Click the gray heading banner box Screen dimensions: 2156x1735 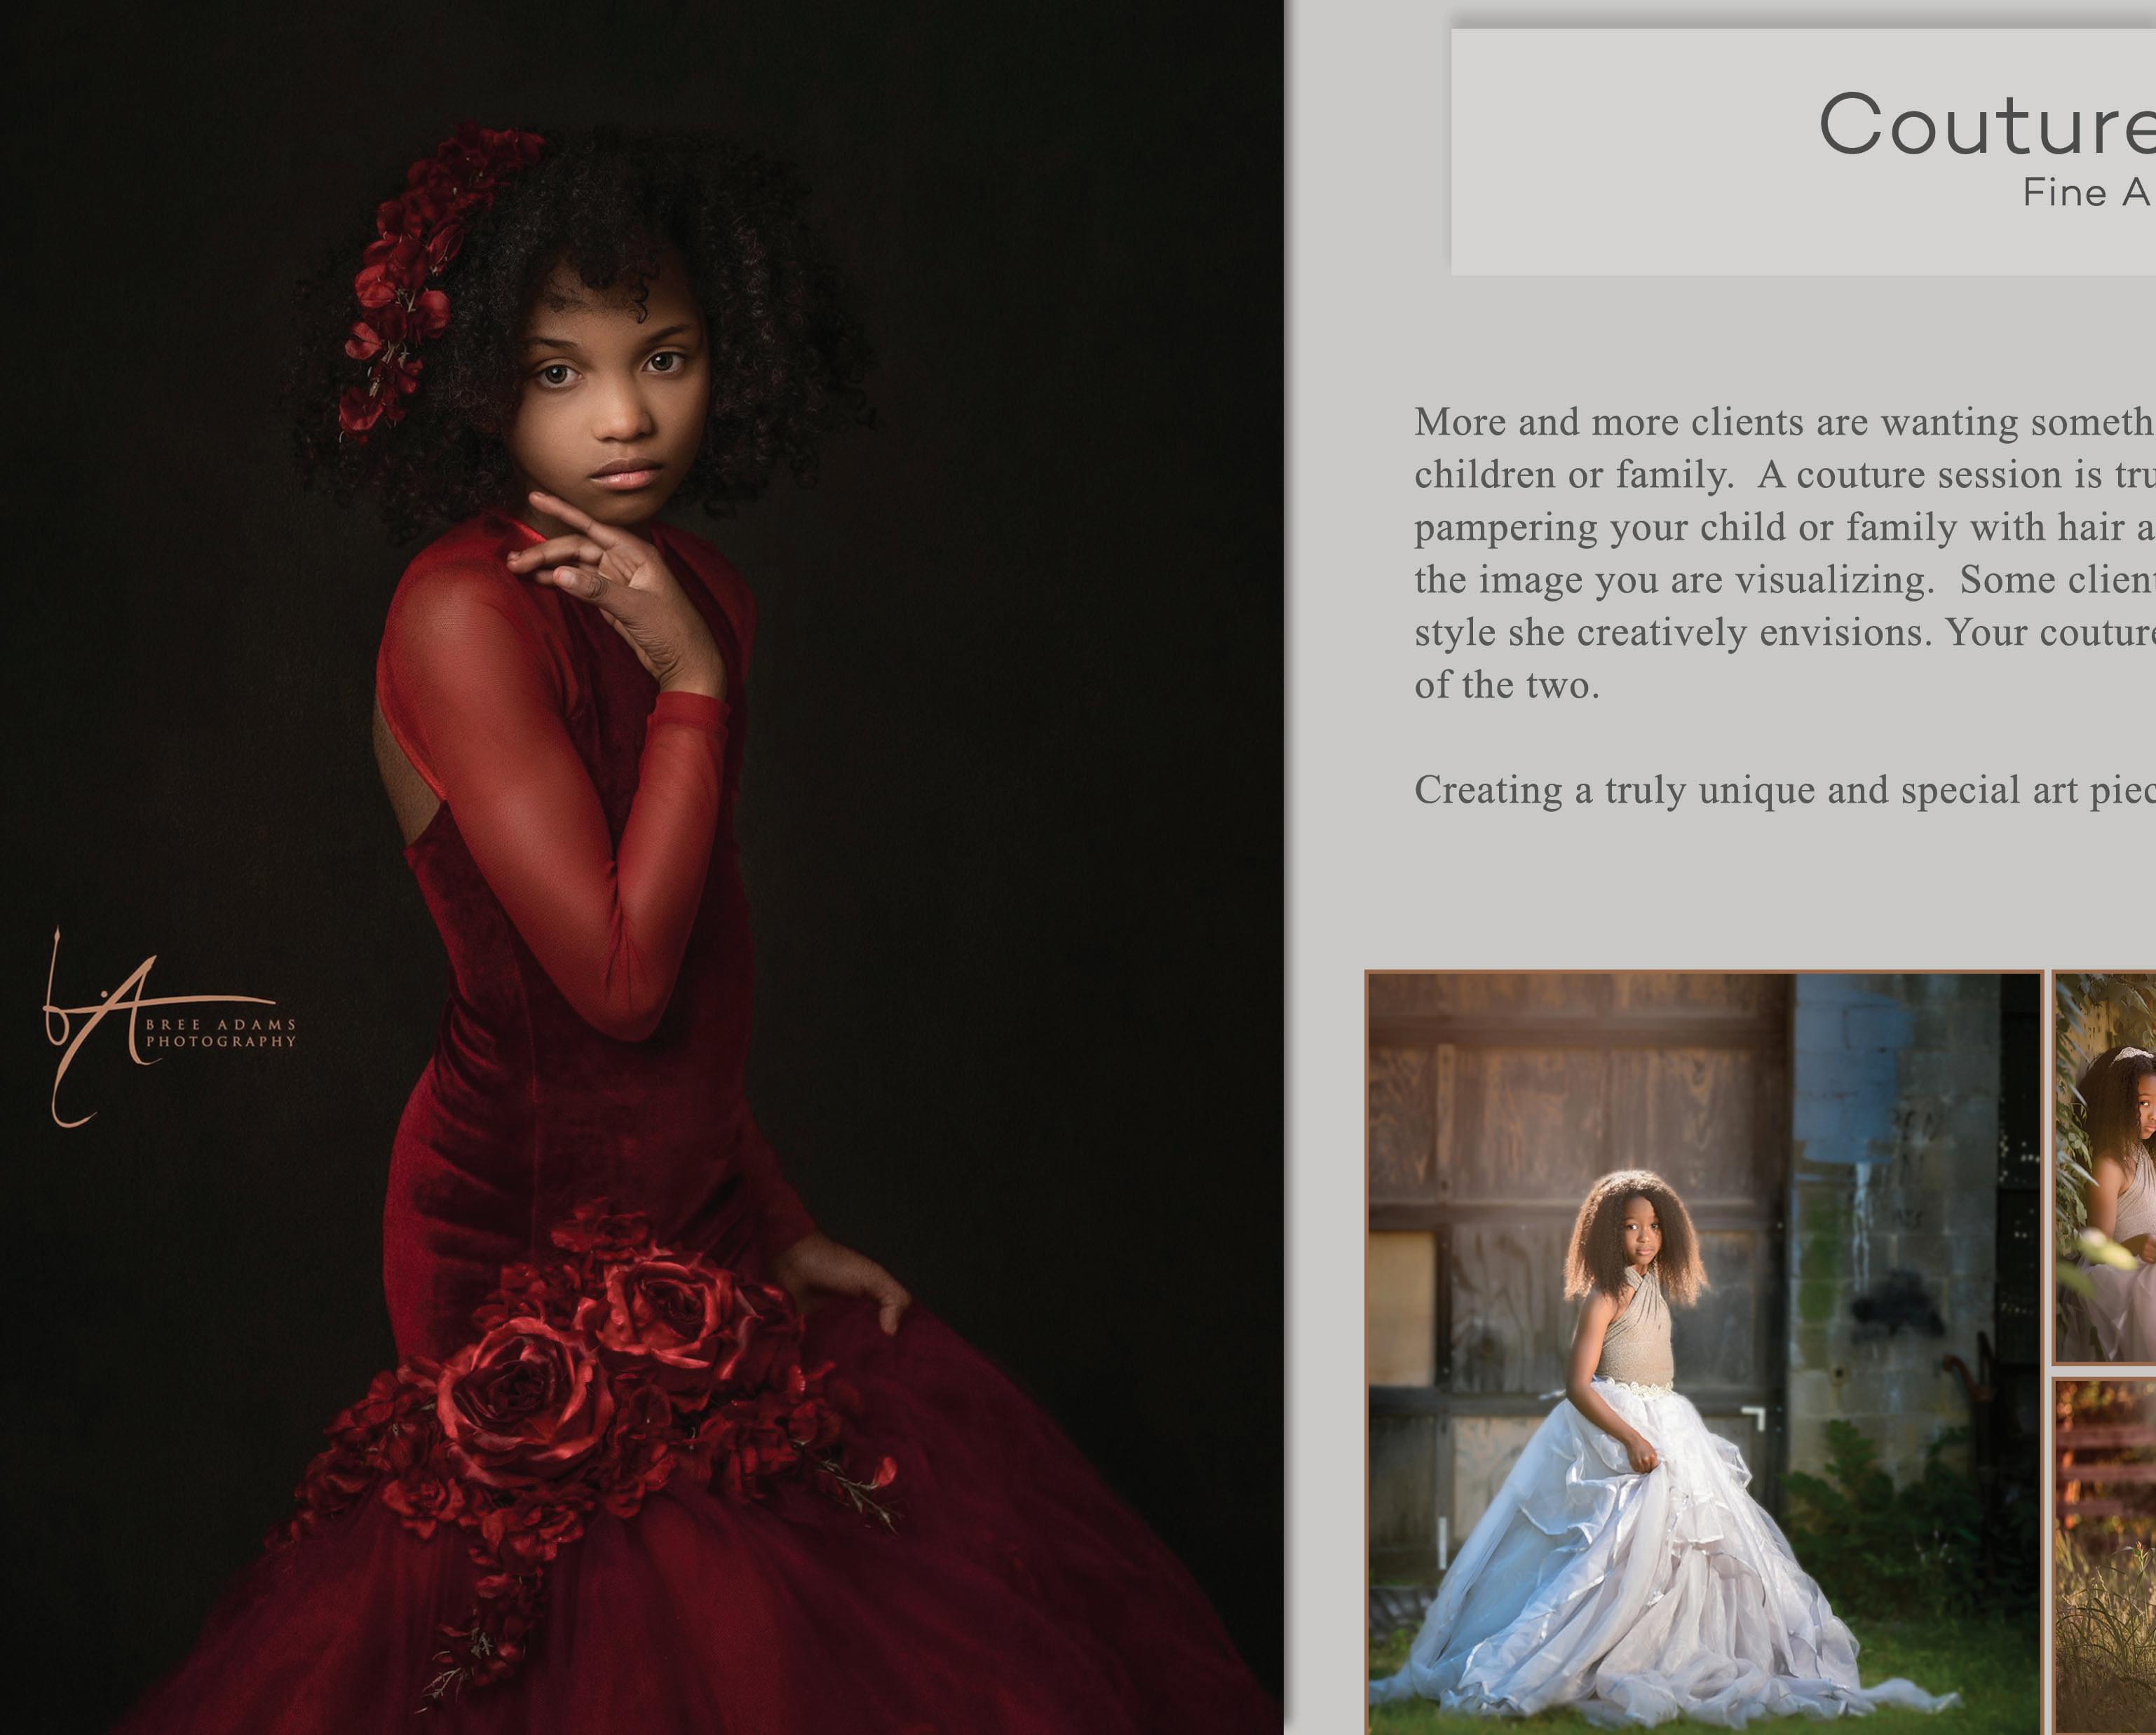tap(1803, 152)
